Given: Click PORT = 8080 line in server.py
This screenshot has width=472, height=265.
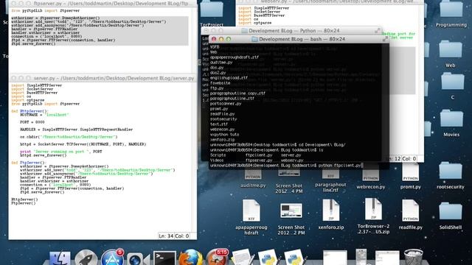Looking at the screenshot, I should point(32,122).
